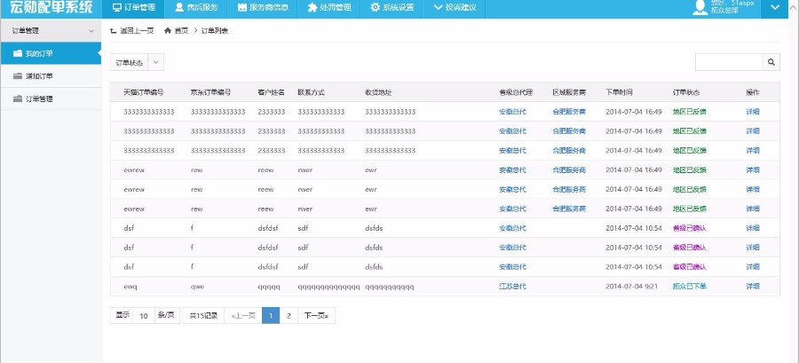This screenshot has width=799, height=363.
Task: Go to next page with 下一页»
Action: 316,316
